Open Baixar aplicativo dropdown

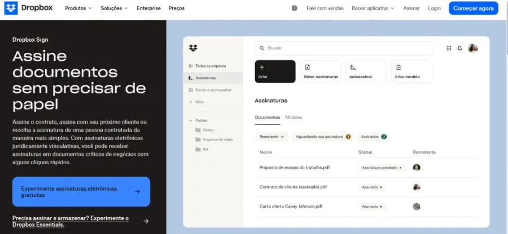373,8
